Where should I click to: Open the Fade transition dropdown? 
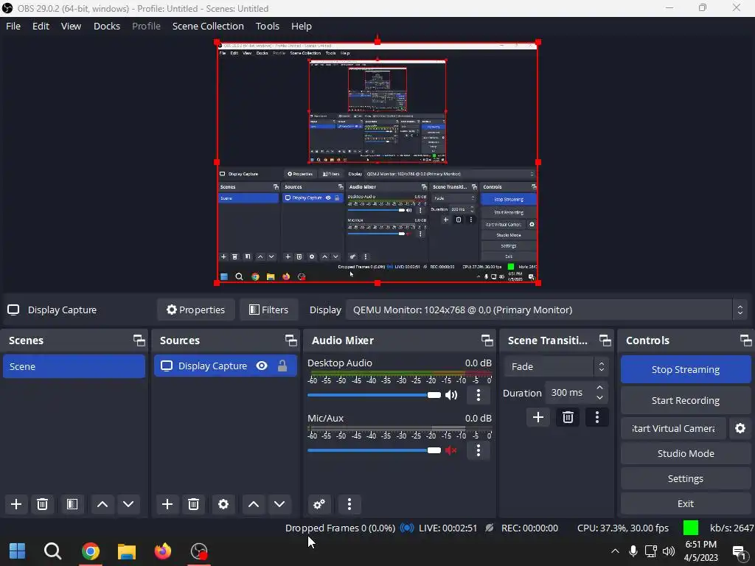pos(557,367)
